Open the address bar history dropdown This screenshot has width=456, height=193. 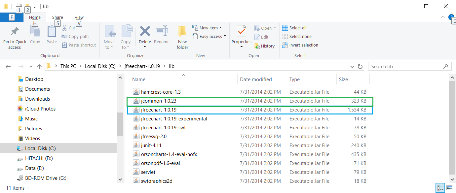tap(352, 66)
